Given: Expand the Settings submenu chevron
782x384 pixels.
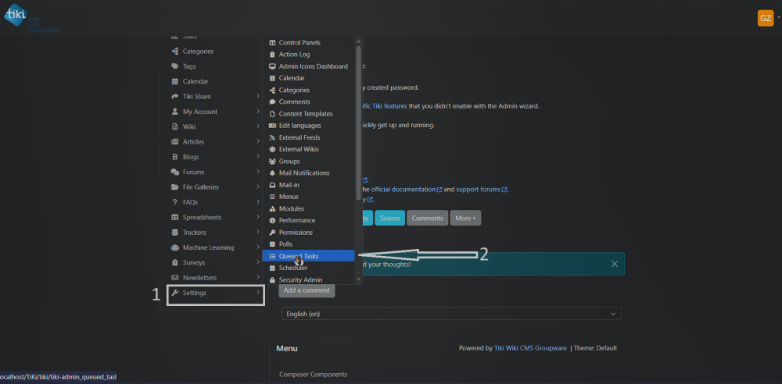Looking at the screenshot, I should click(x=258, y=293).
